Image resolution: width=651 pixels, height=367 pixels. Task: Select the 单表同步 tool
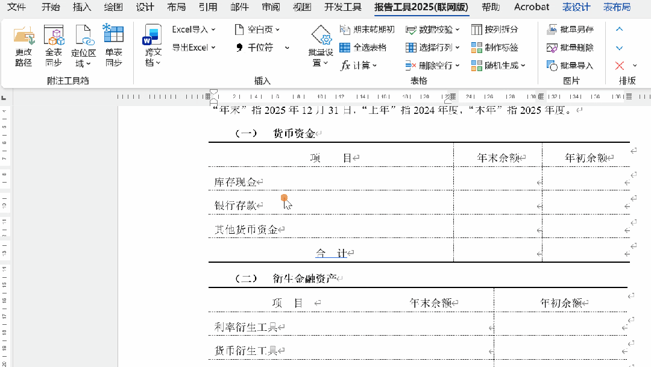pyautogui.click(x=113, y=45)
